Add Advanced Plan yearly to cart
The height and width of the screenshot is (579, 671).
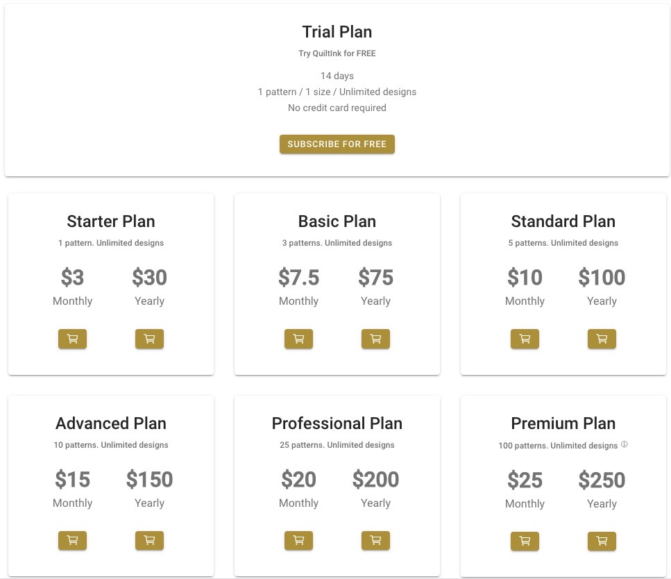point(149,540)
